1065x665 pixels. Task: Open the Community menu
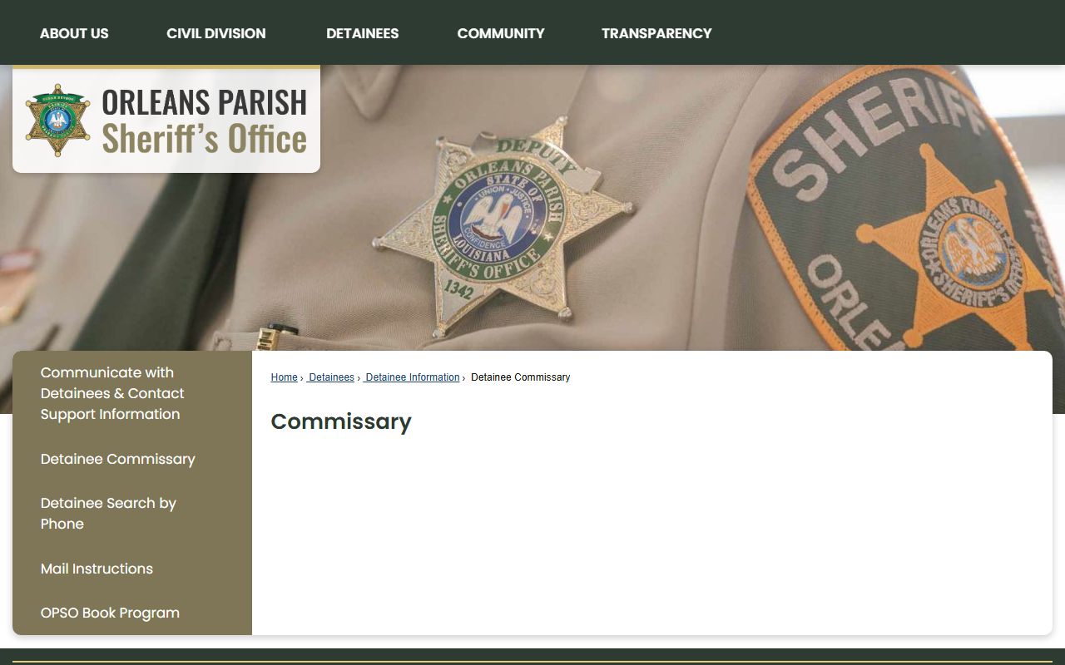click(x=501, y=33)
